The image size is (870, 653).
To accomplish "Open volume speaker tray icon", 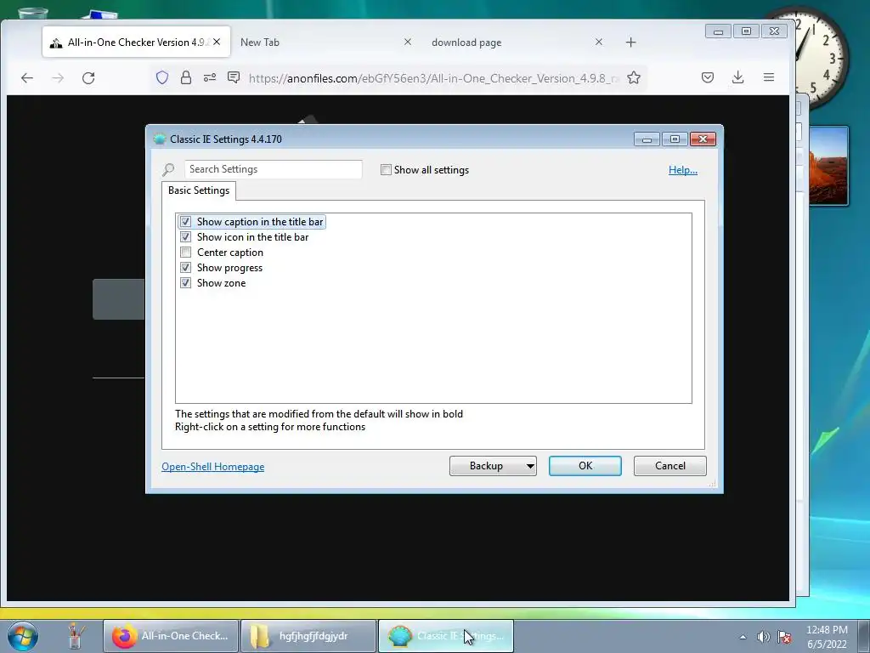I will click(764, 637).
